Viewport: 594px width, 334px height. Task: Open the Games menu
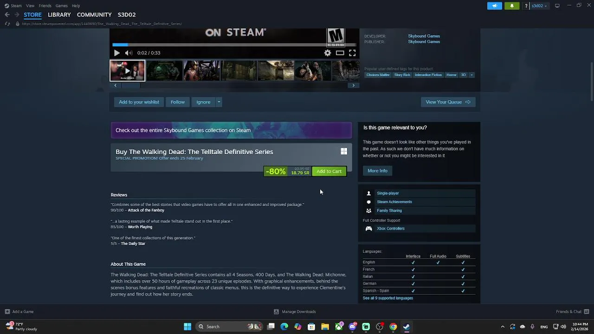tap(61, 6)
